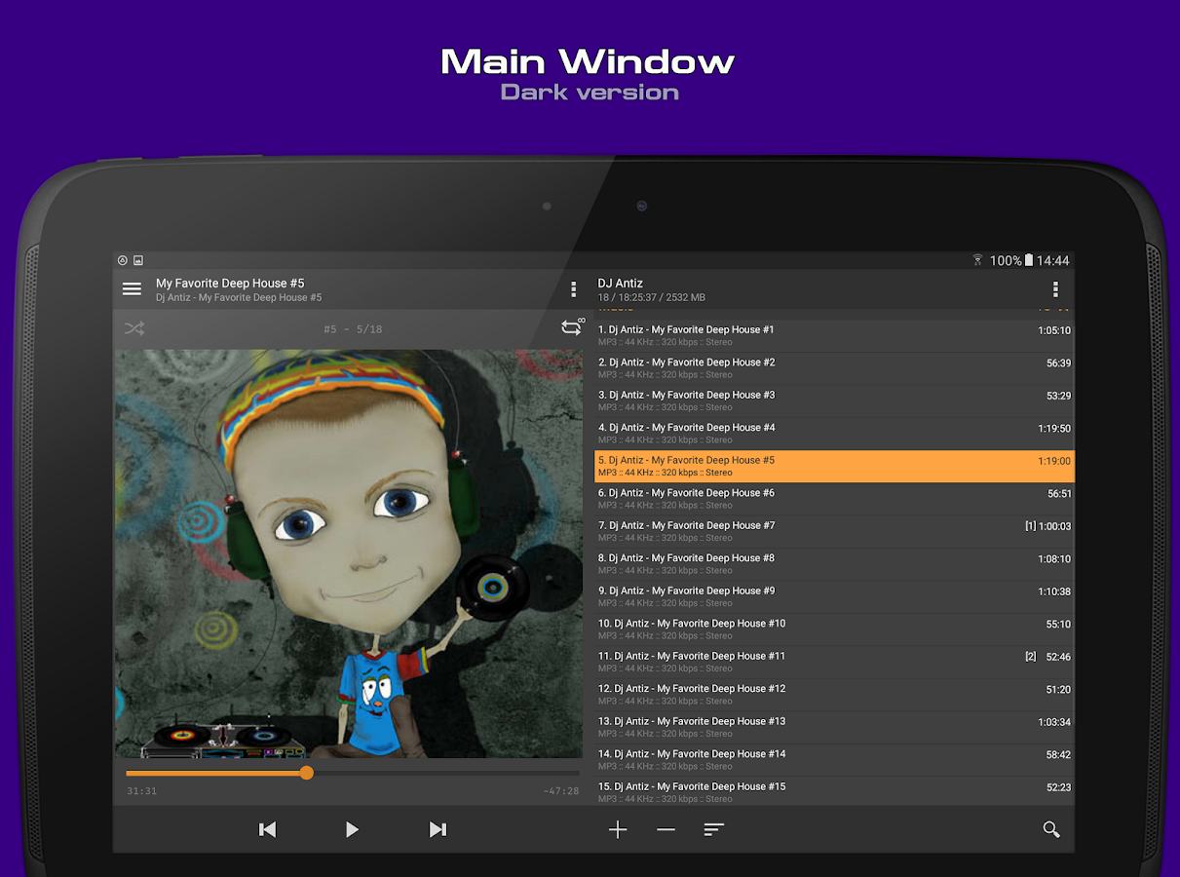Image resolution: width=1180 pixels, height=877 pixels.
Task: Select track 9 My Favorite Deep House #9
Action: click(834, 596)
